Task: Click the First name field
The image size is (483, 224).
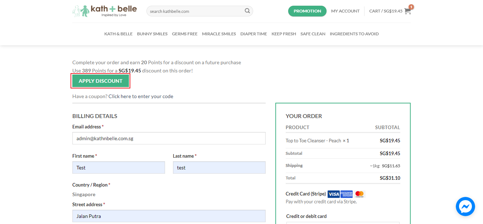Action: (x=119, y=168)
